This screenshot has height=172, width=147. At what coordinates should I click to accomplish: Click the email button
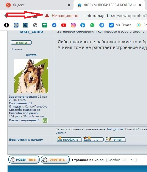[x=115, y=139]
